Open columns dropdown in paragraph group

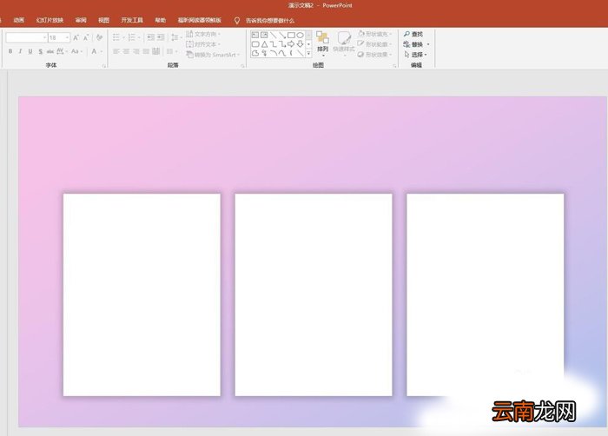point(172,51)
